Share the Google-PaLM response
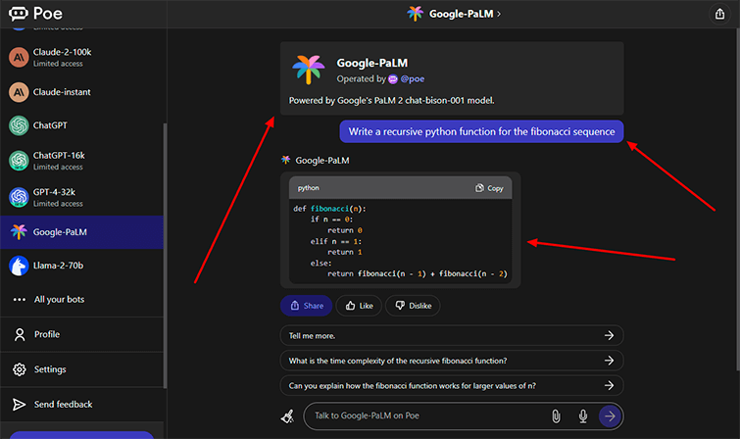The image size is (740, 439). coord(306,306)
